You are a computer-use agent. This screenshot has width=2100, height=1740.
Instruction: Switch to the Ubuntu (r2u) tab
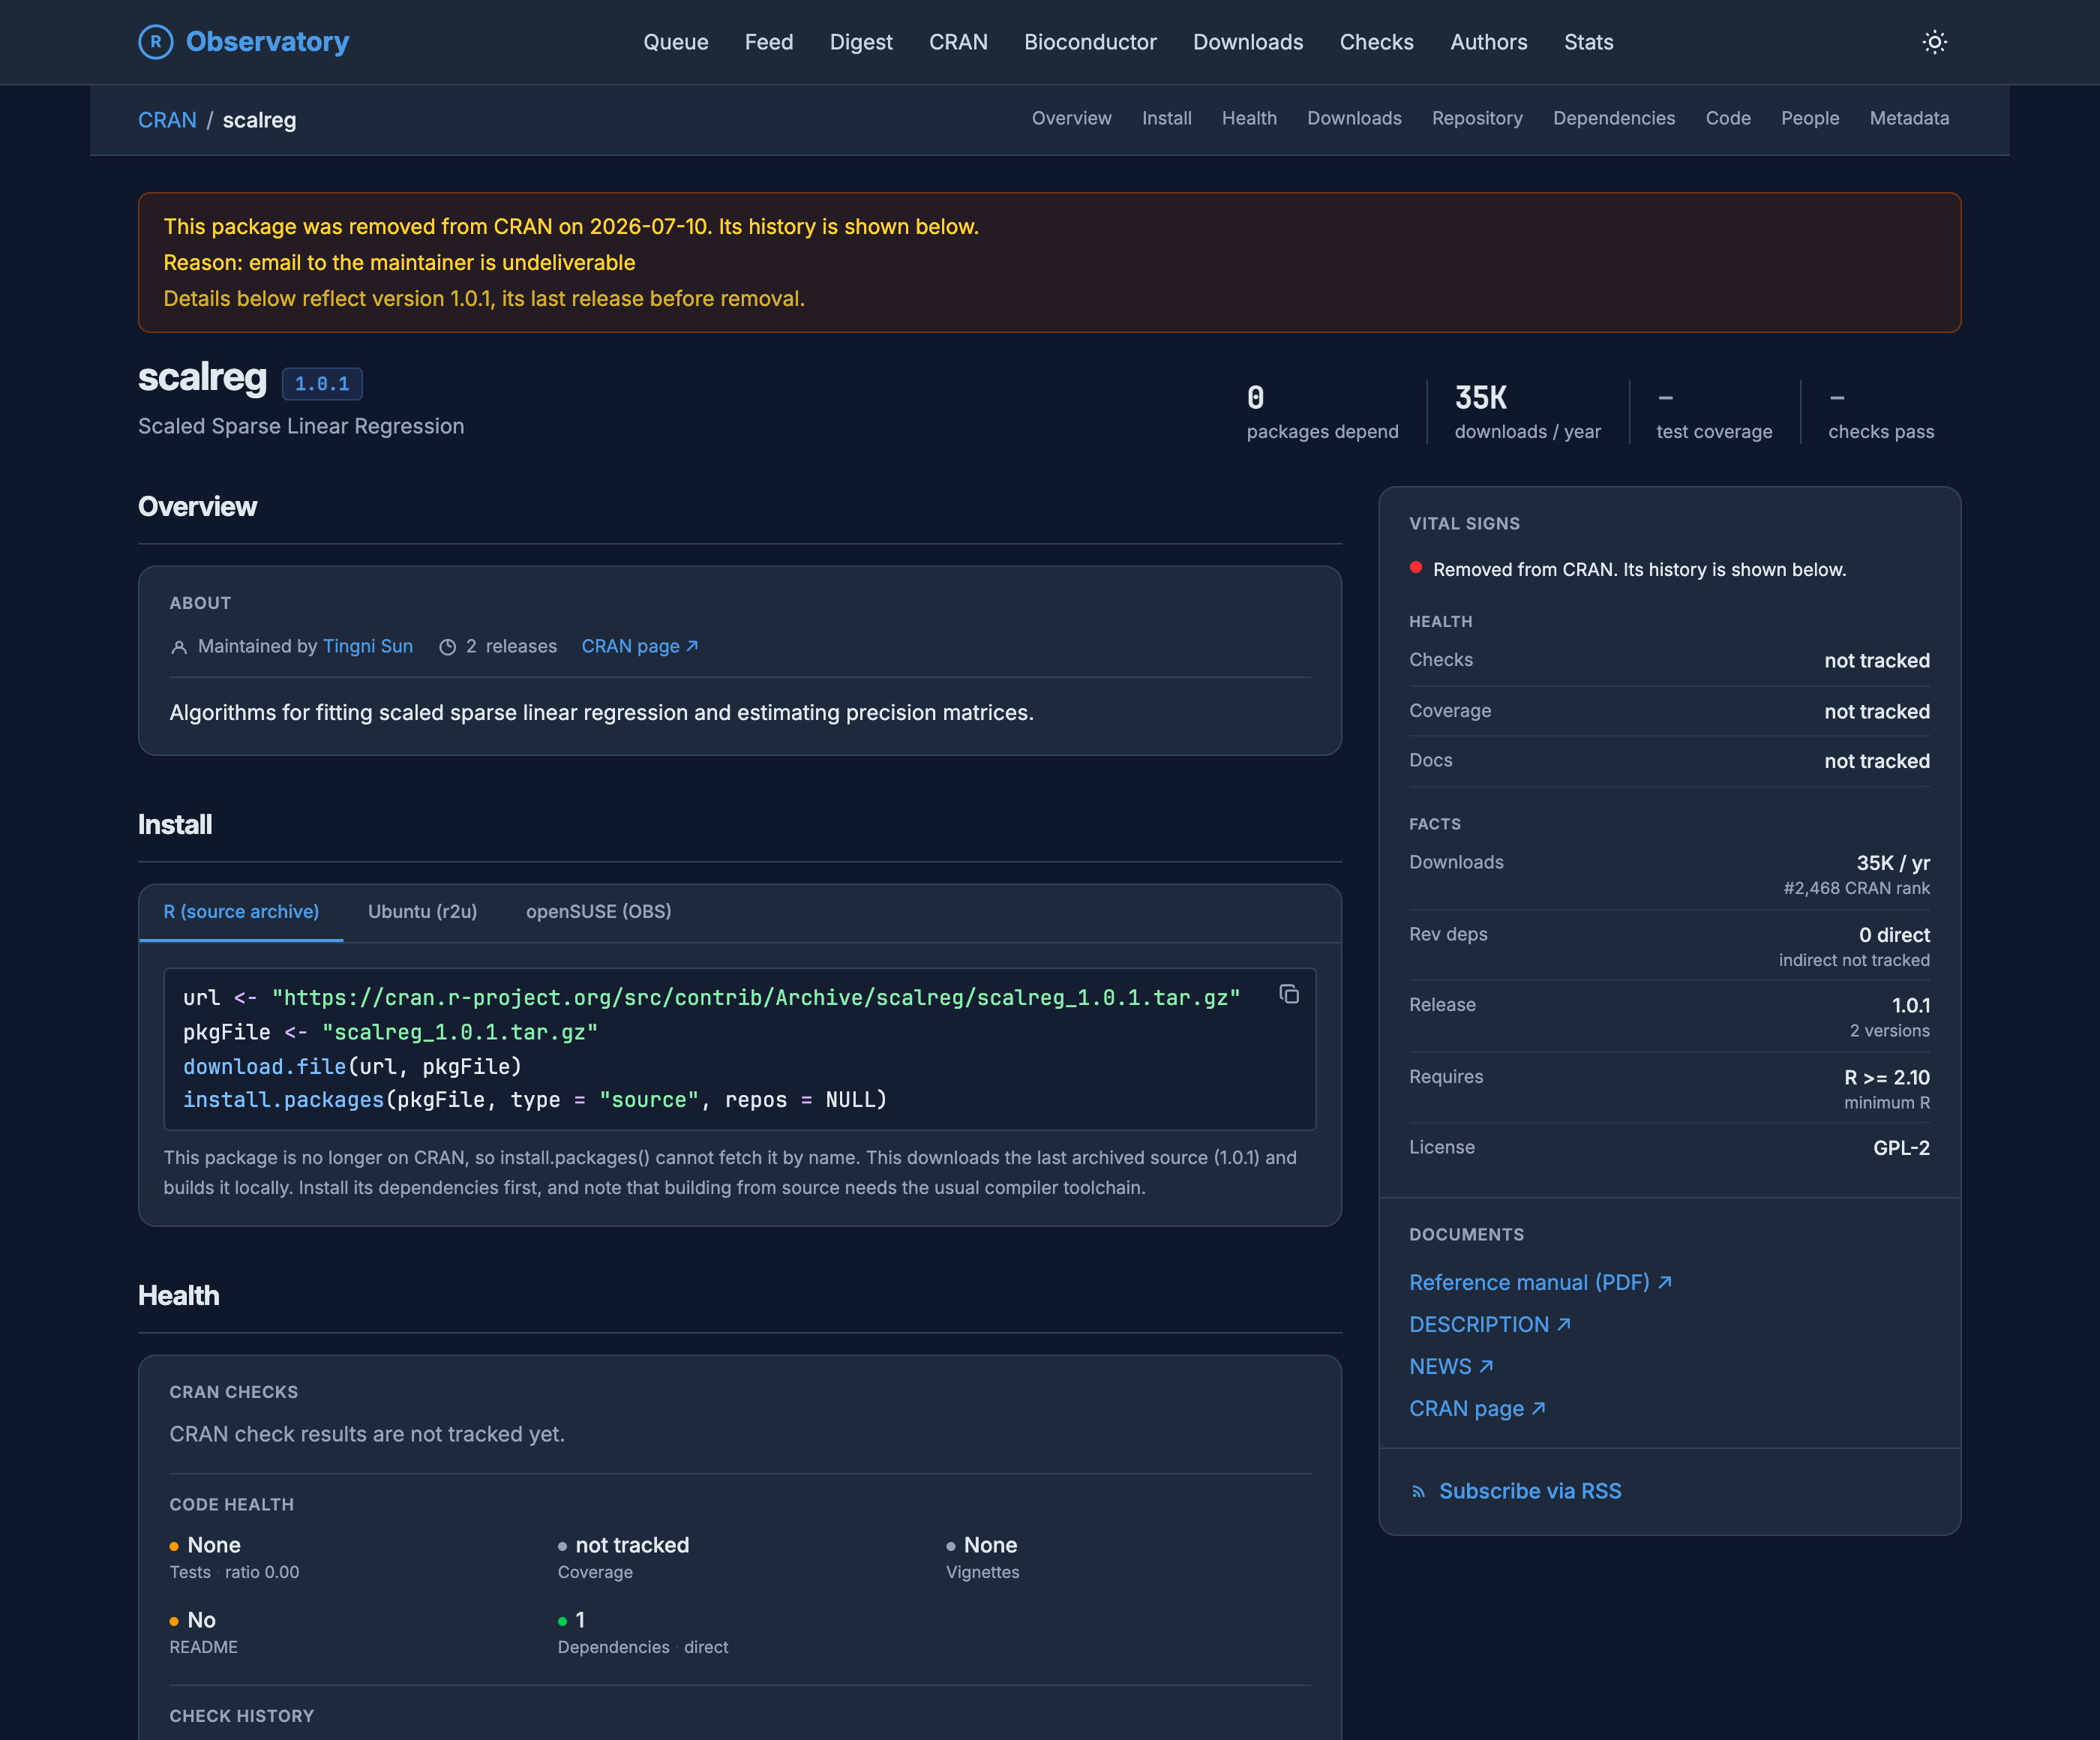point(422,912)
